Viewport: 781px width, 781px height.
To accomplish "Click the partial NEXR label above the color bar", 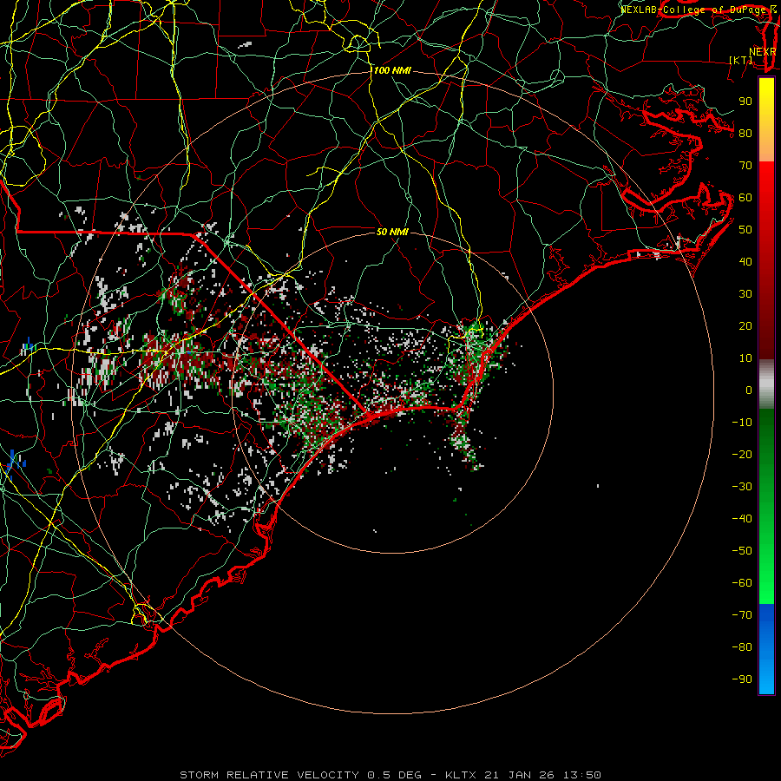I will click(762, 52).
